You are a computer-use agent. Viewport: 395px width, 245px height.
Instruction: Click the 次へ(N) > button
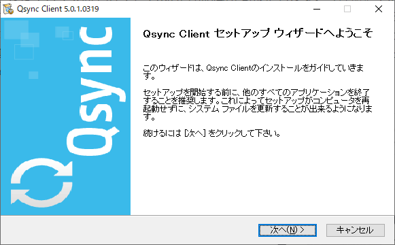tap(288, 230)
